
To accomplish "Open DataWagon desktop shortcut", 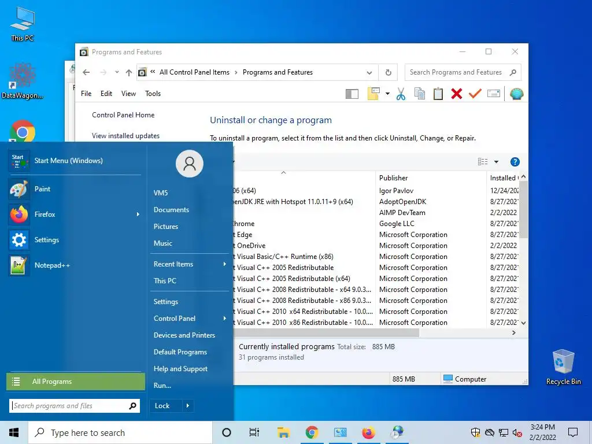I will [x=23, y=81].
